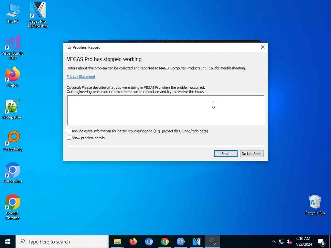Click the 'VEGAS Pro has stopped working' heading
The image size is (331, 248).
(104, 59)
